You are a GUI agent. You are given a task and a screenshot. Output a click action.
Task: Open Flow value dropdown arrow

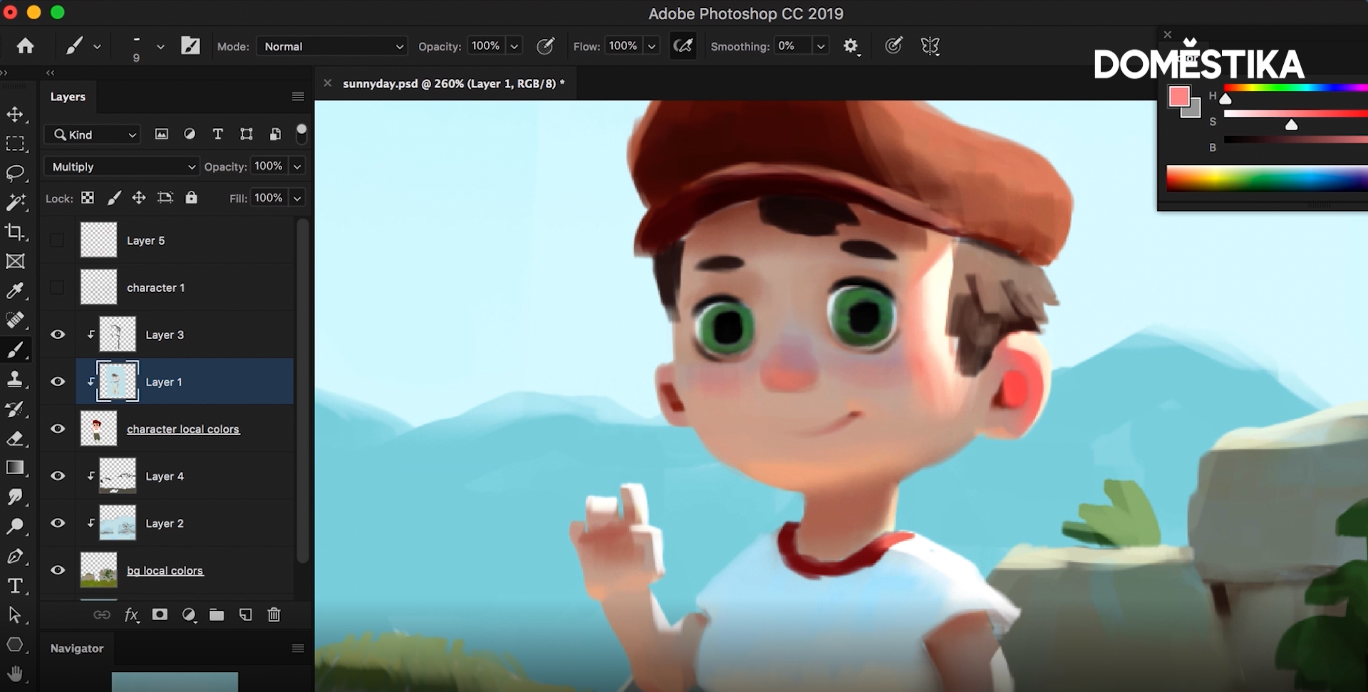(x=652, y=46)
